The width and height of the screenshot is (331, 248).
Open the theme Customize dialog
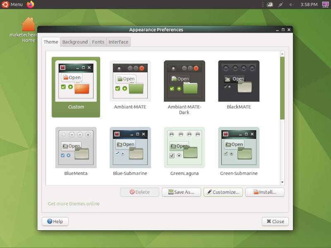(x=223, y=192)
